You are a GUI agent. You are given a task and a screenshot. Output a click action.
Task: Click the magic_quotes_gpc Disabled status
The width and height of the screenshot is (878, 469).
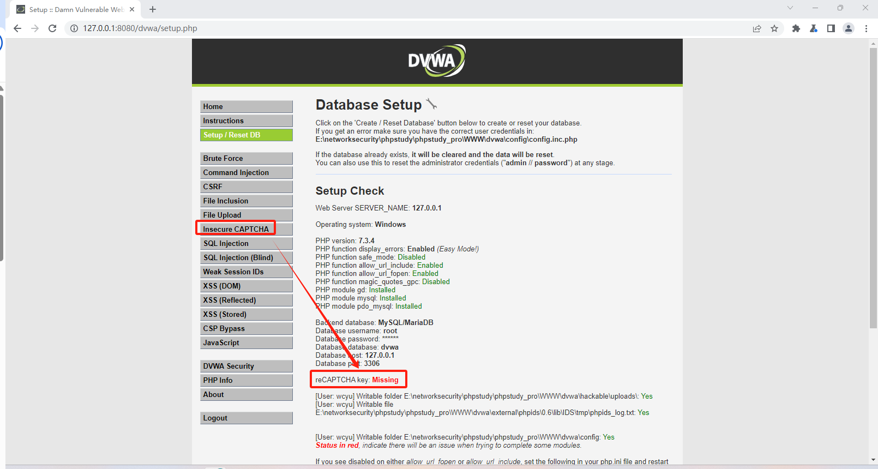click(x=436, y=281)
